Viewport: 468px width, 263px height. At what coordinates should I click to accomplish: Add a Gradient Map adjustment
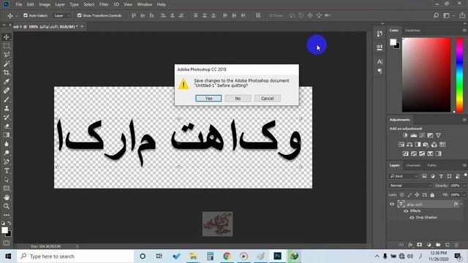coord(438,154)
